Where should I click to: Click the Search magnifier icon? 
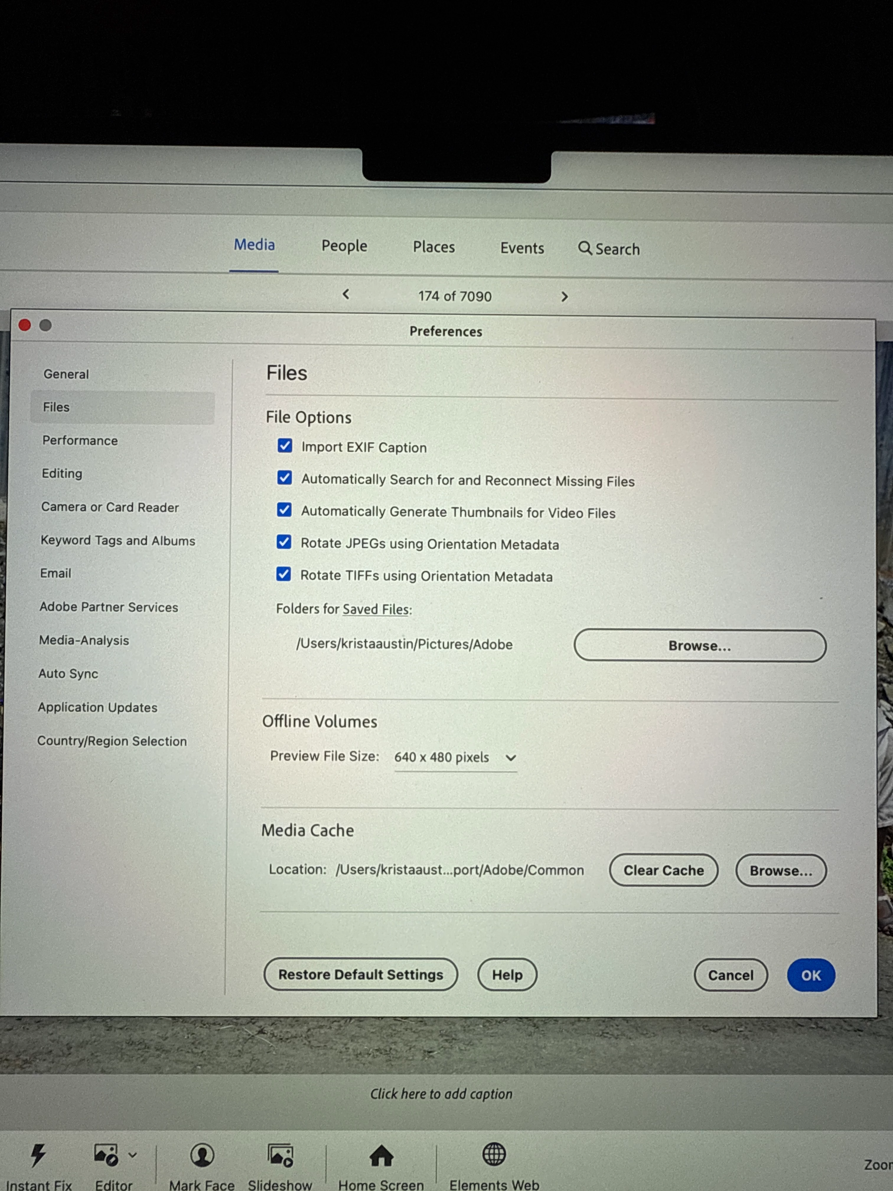(585, 248)
